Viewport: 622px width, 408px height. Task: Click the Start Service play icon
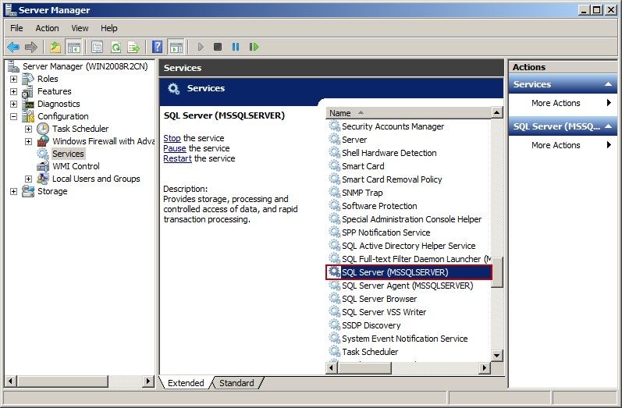201,47
